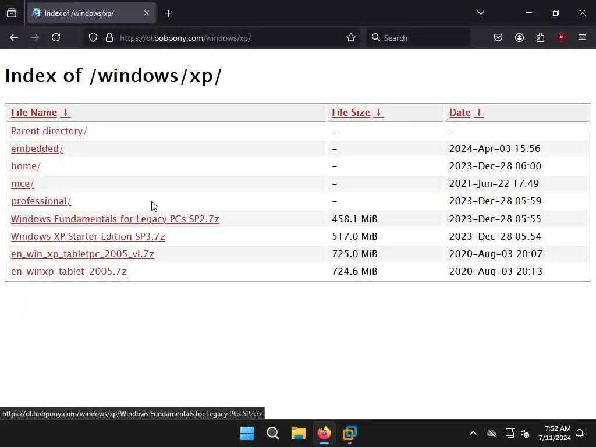The image size is (596, 447).
Task: Select date 2020-Aug-03 20:13
Action: tap(496, 271)
